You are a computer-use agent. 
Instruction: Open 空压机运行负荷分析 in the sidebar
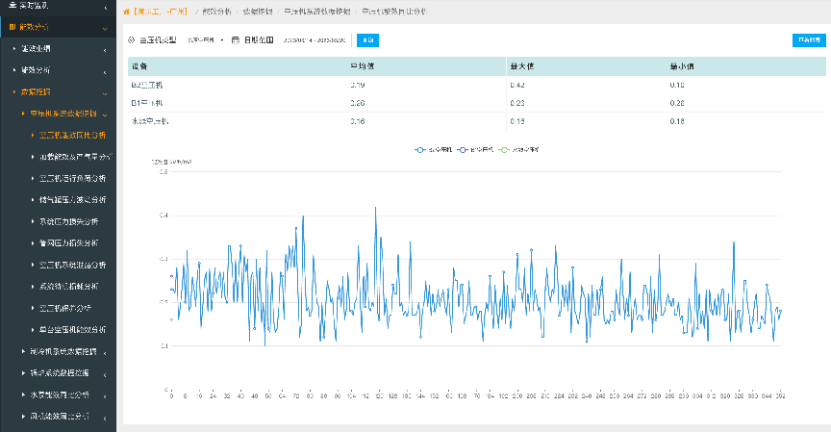72,178
